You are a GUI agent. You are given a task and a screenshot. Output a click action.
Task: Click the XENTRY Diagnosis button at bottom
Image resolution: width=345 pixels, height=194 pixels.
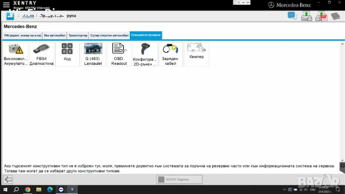coord(179,179)
